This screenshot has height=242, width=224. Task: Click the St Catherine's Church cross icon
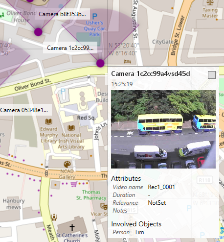point(72,227)
